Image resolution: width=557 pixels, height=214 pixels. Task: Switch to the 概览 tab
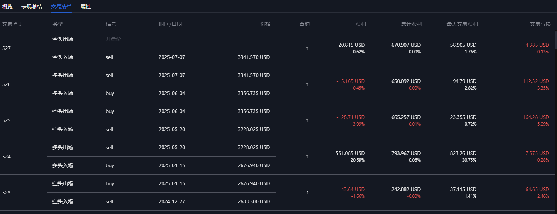pyautogui.click(x=7, y=7)
